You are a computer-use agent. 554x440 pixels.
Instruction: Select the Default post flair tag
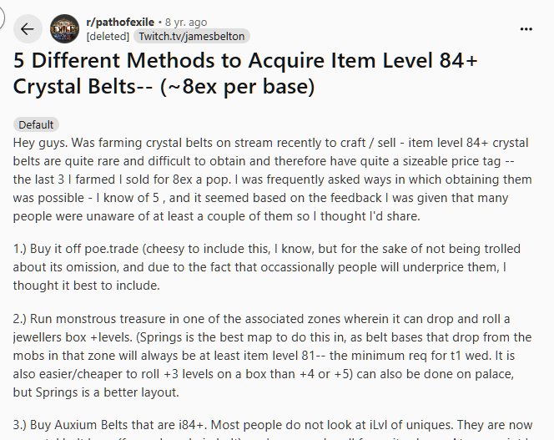click(x=36, y=125)
